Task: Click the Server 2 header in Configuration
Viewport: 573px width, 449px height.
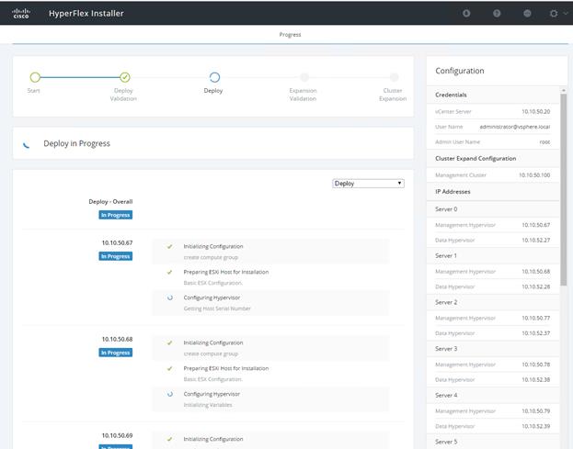Action: pos(446,302)
